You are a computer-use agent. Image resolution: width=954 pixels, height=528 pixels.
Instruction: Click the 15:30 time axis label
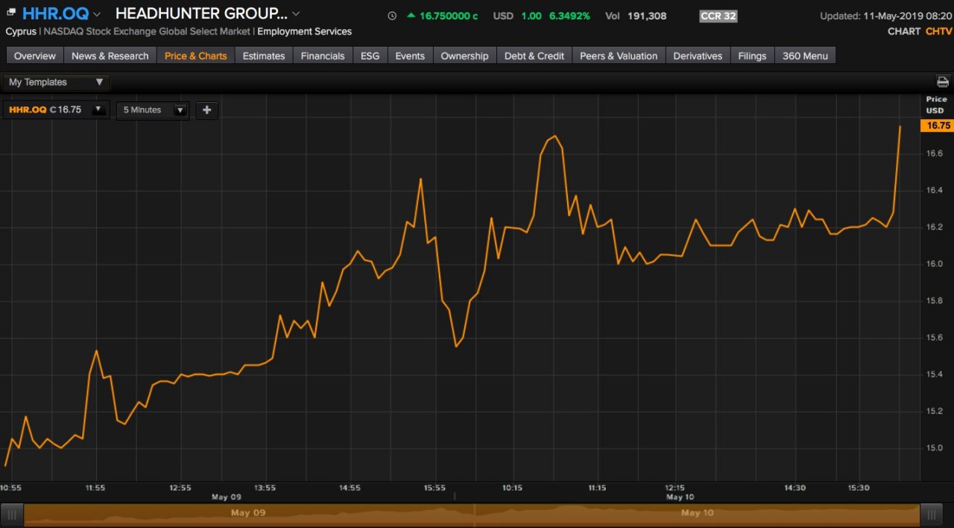tap(859, 488)
